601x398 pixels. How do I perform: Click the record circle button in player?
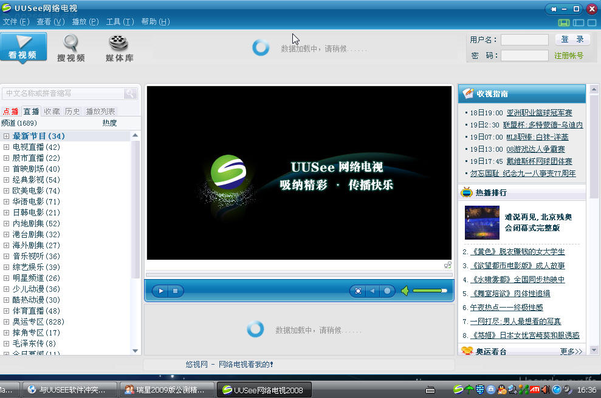pos(387,291)
